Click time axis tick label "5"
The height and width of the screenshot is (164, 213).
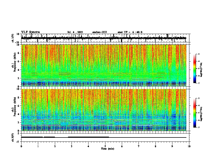point(105,146)
